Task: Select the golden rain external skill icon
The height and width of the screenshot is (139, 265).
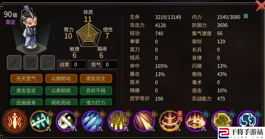Action: 118,121
